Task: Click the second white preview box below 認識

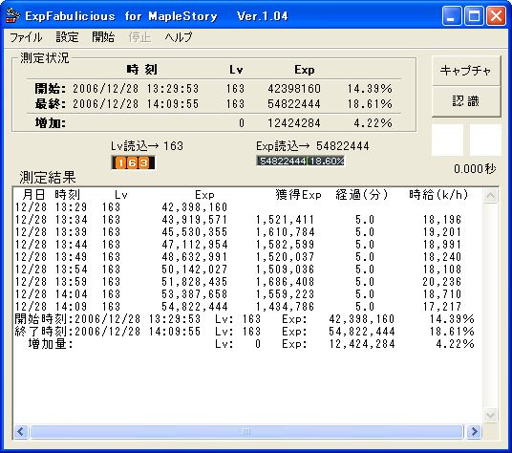Action: coord(485,140)
